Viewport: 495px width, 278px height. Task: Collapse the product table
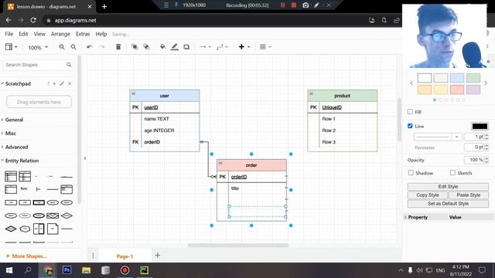tap(311, 93)
